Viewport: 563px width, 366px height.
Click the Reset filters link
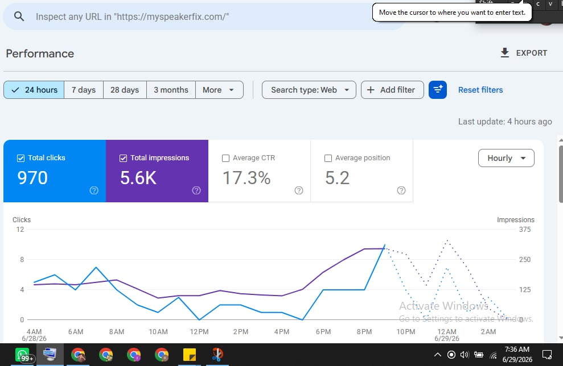click(x=480, y=90)
